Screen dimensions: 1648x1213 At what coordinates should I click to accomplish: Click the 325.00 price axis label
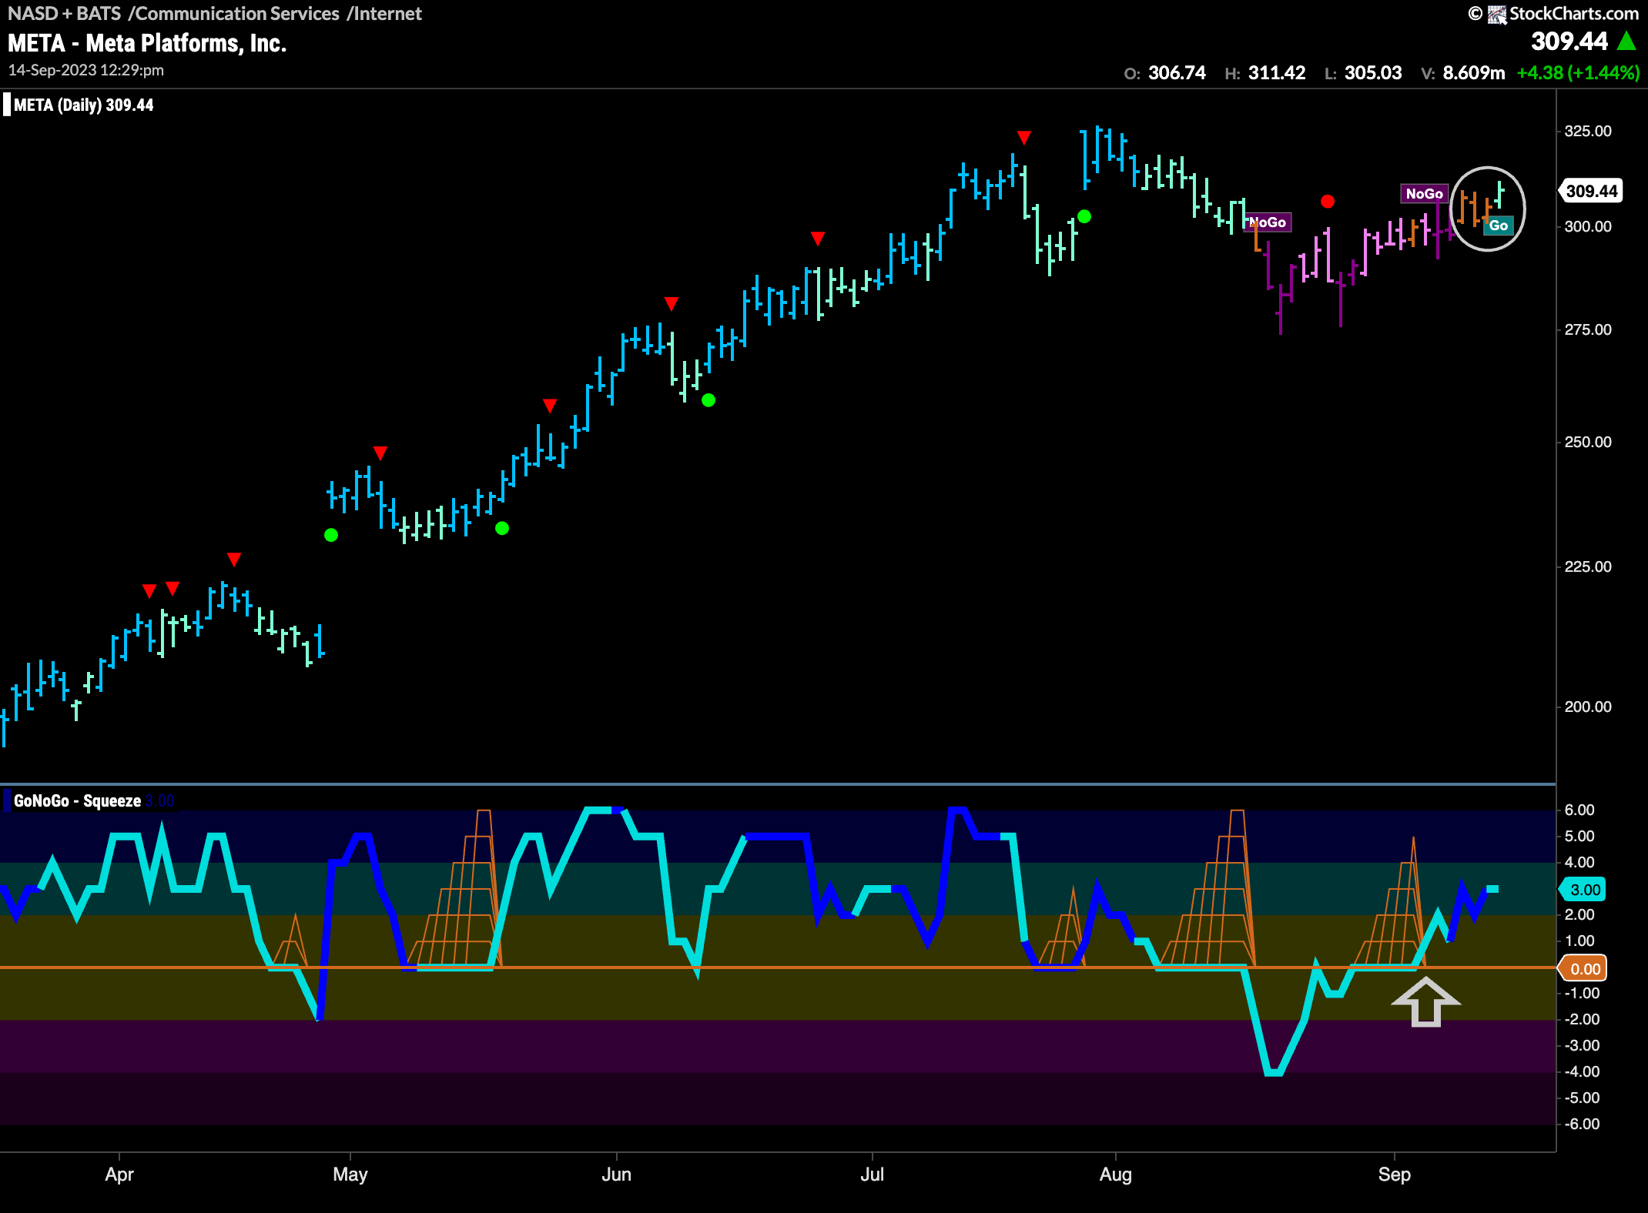point(1588,131)
